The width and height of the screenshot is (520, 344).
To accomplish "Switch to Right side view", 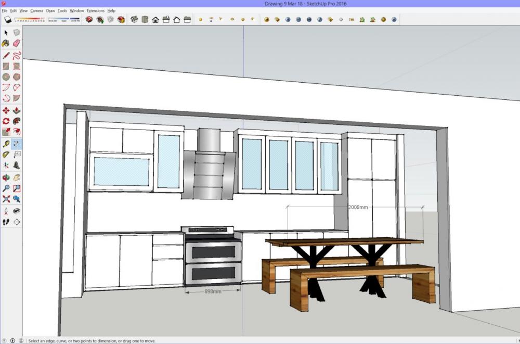I will (x=166, y=20).
